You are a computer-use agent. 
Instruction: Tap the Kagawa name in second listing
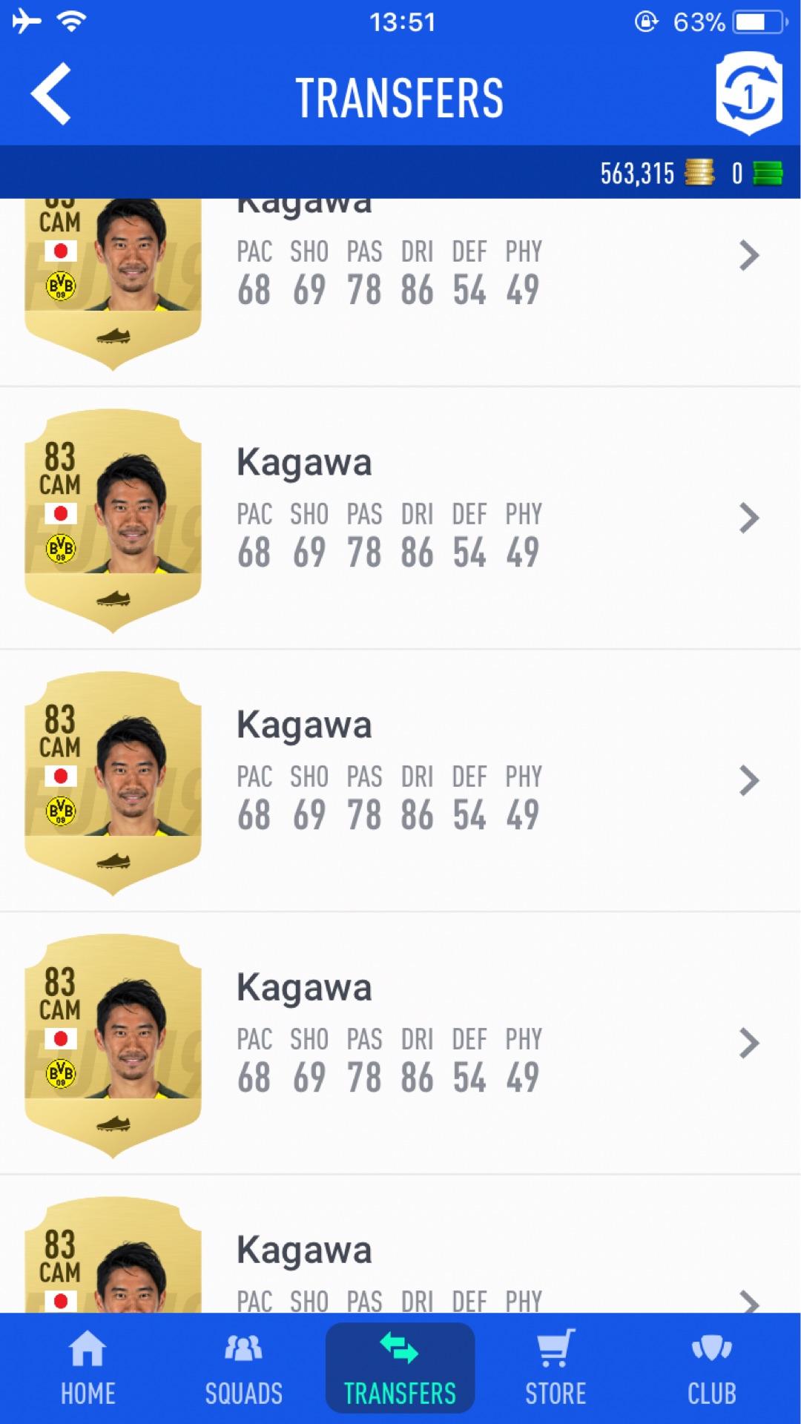click(x=304, y=463)
